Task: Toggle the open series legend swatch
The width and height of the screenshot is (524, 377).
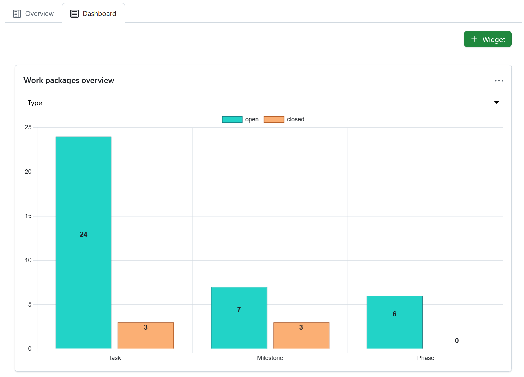Action: point(232,120)
